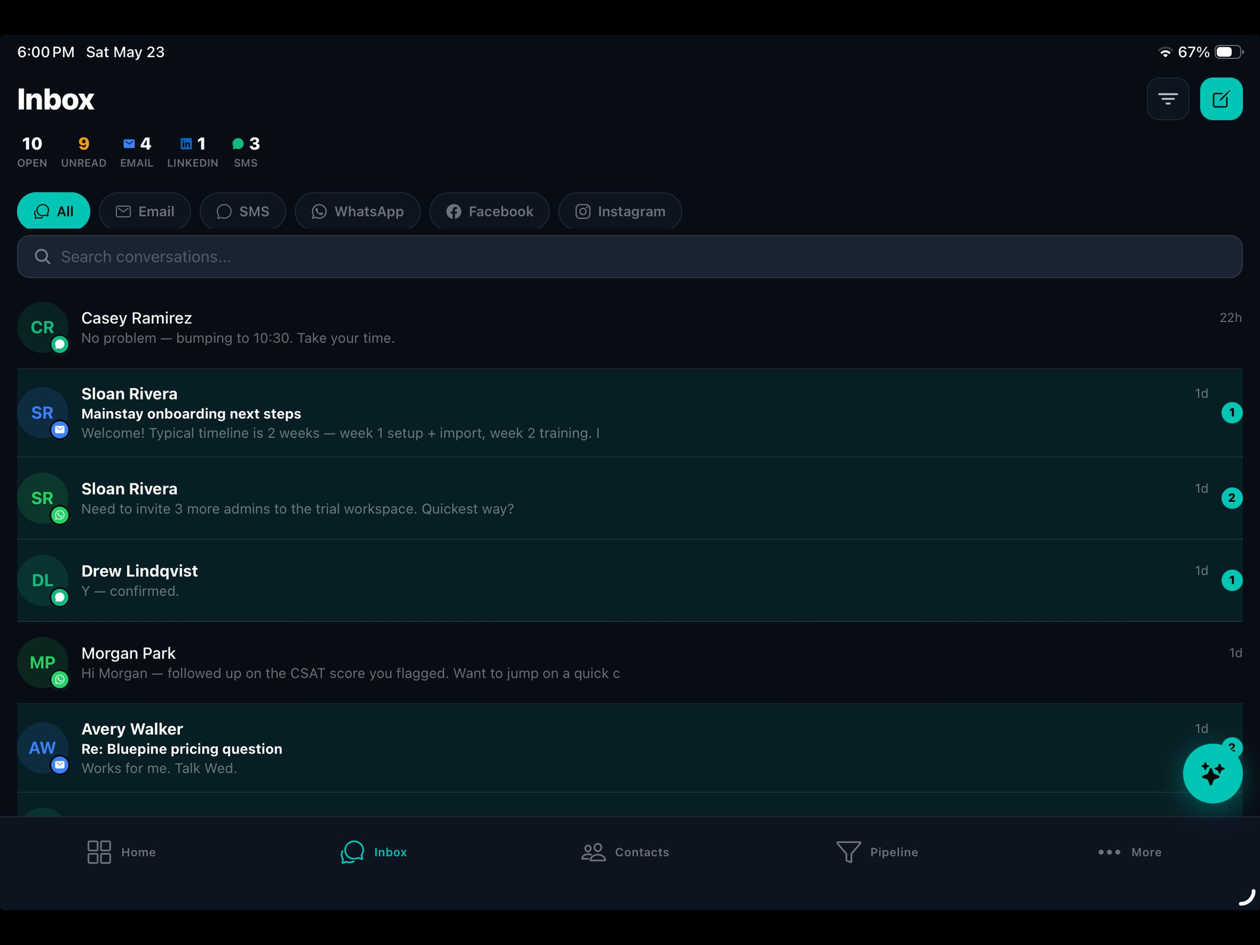Open the More menu tab

pyautogui.click(x=1129, y=852)
